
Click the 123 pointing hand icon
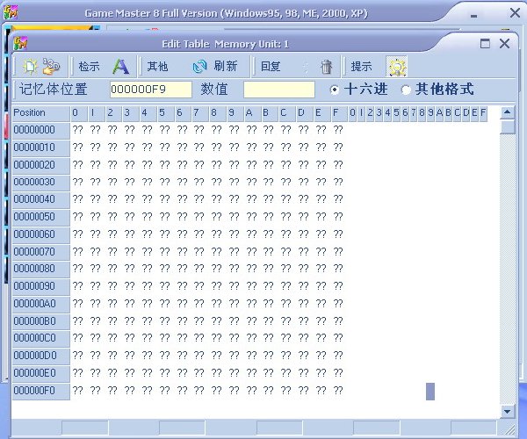[x=51, y=66]
